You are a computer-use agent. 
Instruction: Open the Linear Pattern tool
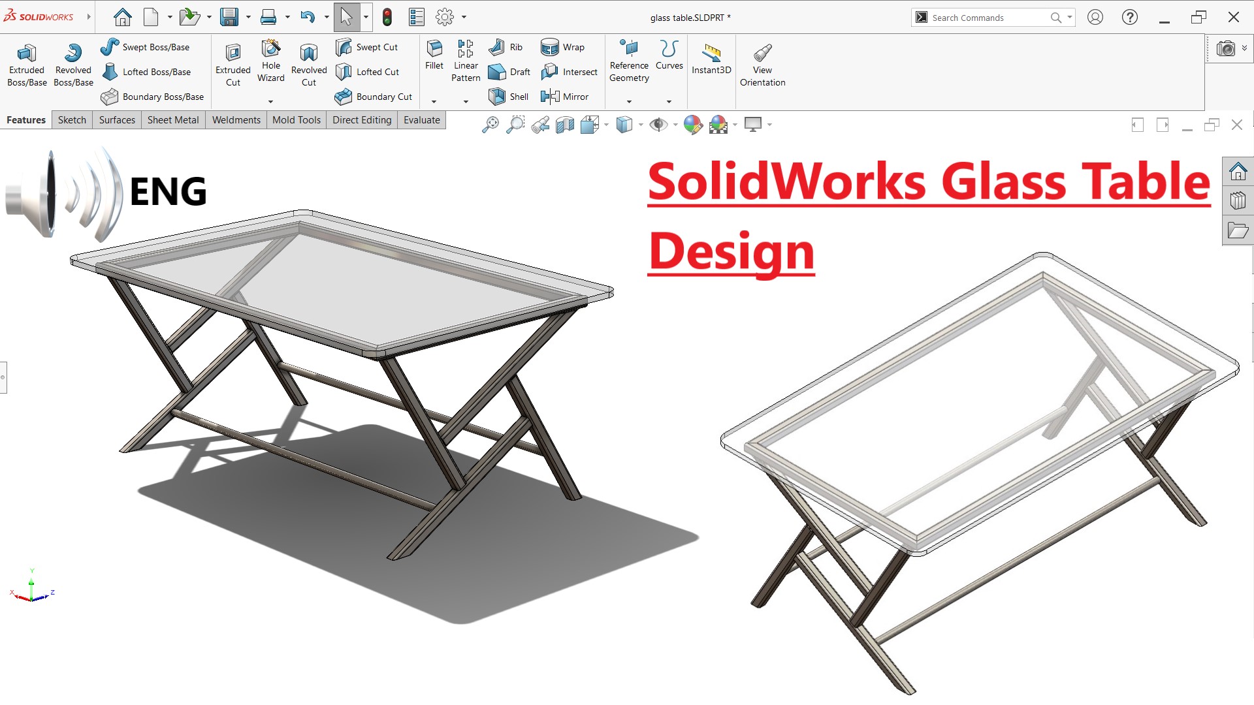tap(466, 61)
